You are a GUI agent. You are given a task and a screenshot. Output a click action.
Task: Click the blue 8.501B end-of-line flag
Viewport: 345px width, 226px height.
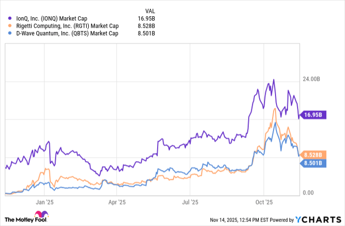coord(313,163)
